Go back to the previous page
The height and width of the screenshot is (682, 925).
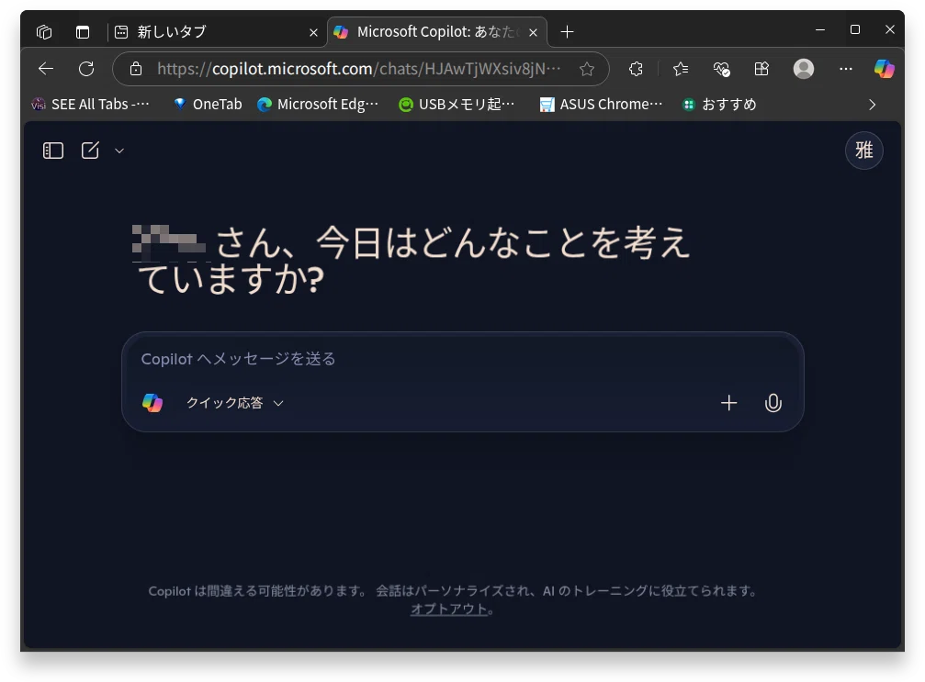coord(46,69)
